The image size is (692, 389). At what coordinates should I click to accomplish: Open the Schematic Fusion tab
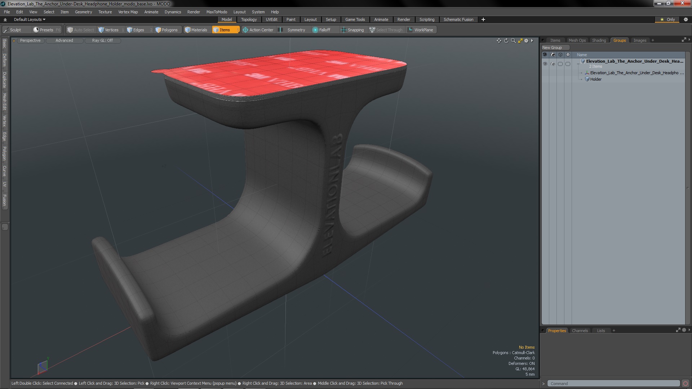(458, 19)
